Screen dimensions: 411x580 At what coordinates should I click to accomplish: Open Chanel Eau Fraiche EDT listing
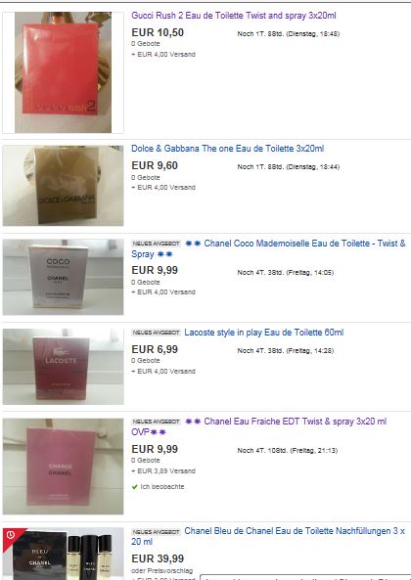click(x=259, y=426)
